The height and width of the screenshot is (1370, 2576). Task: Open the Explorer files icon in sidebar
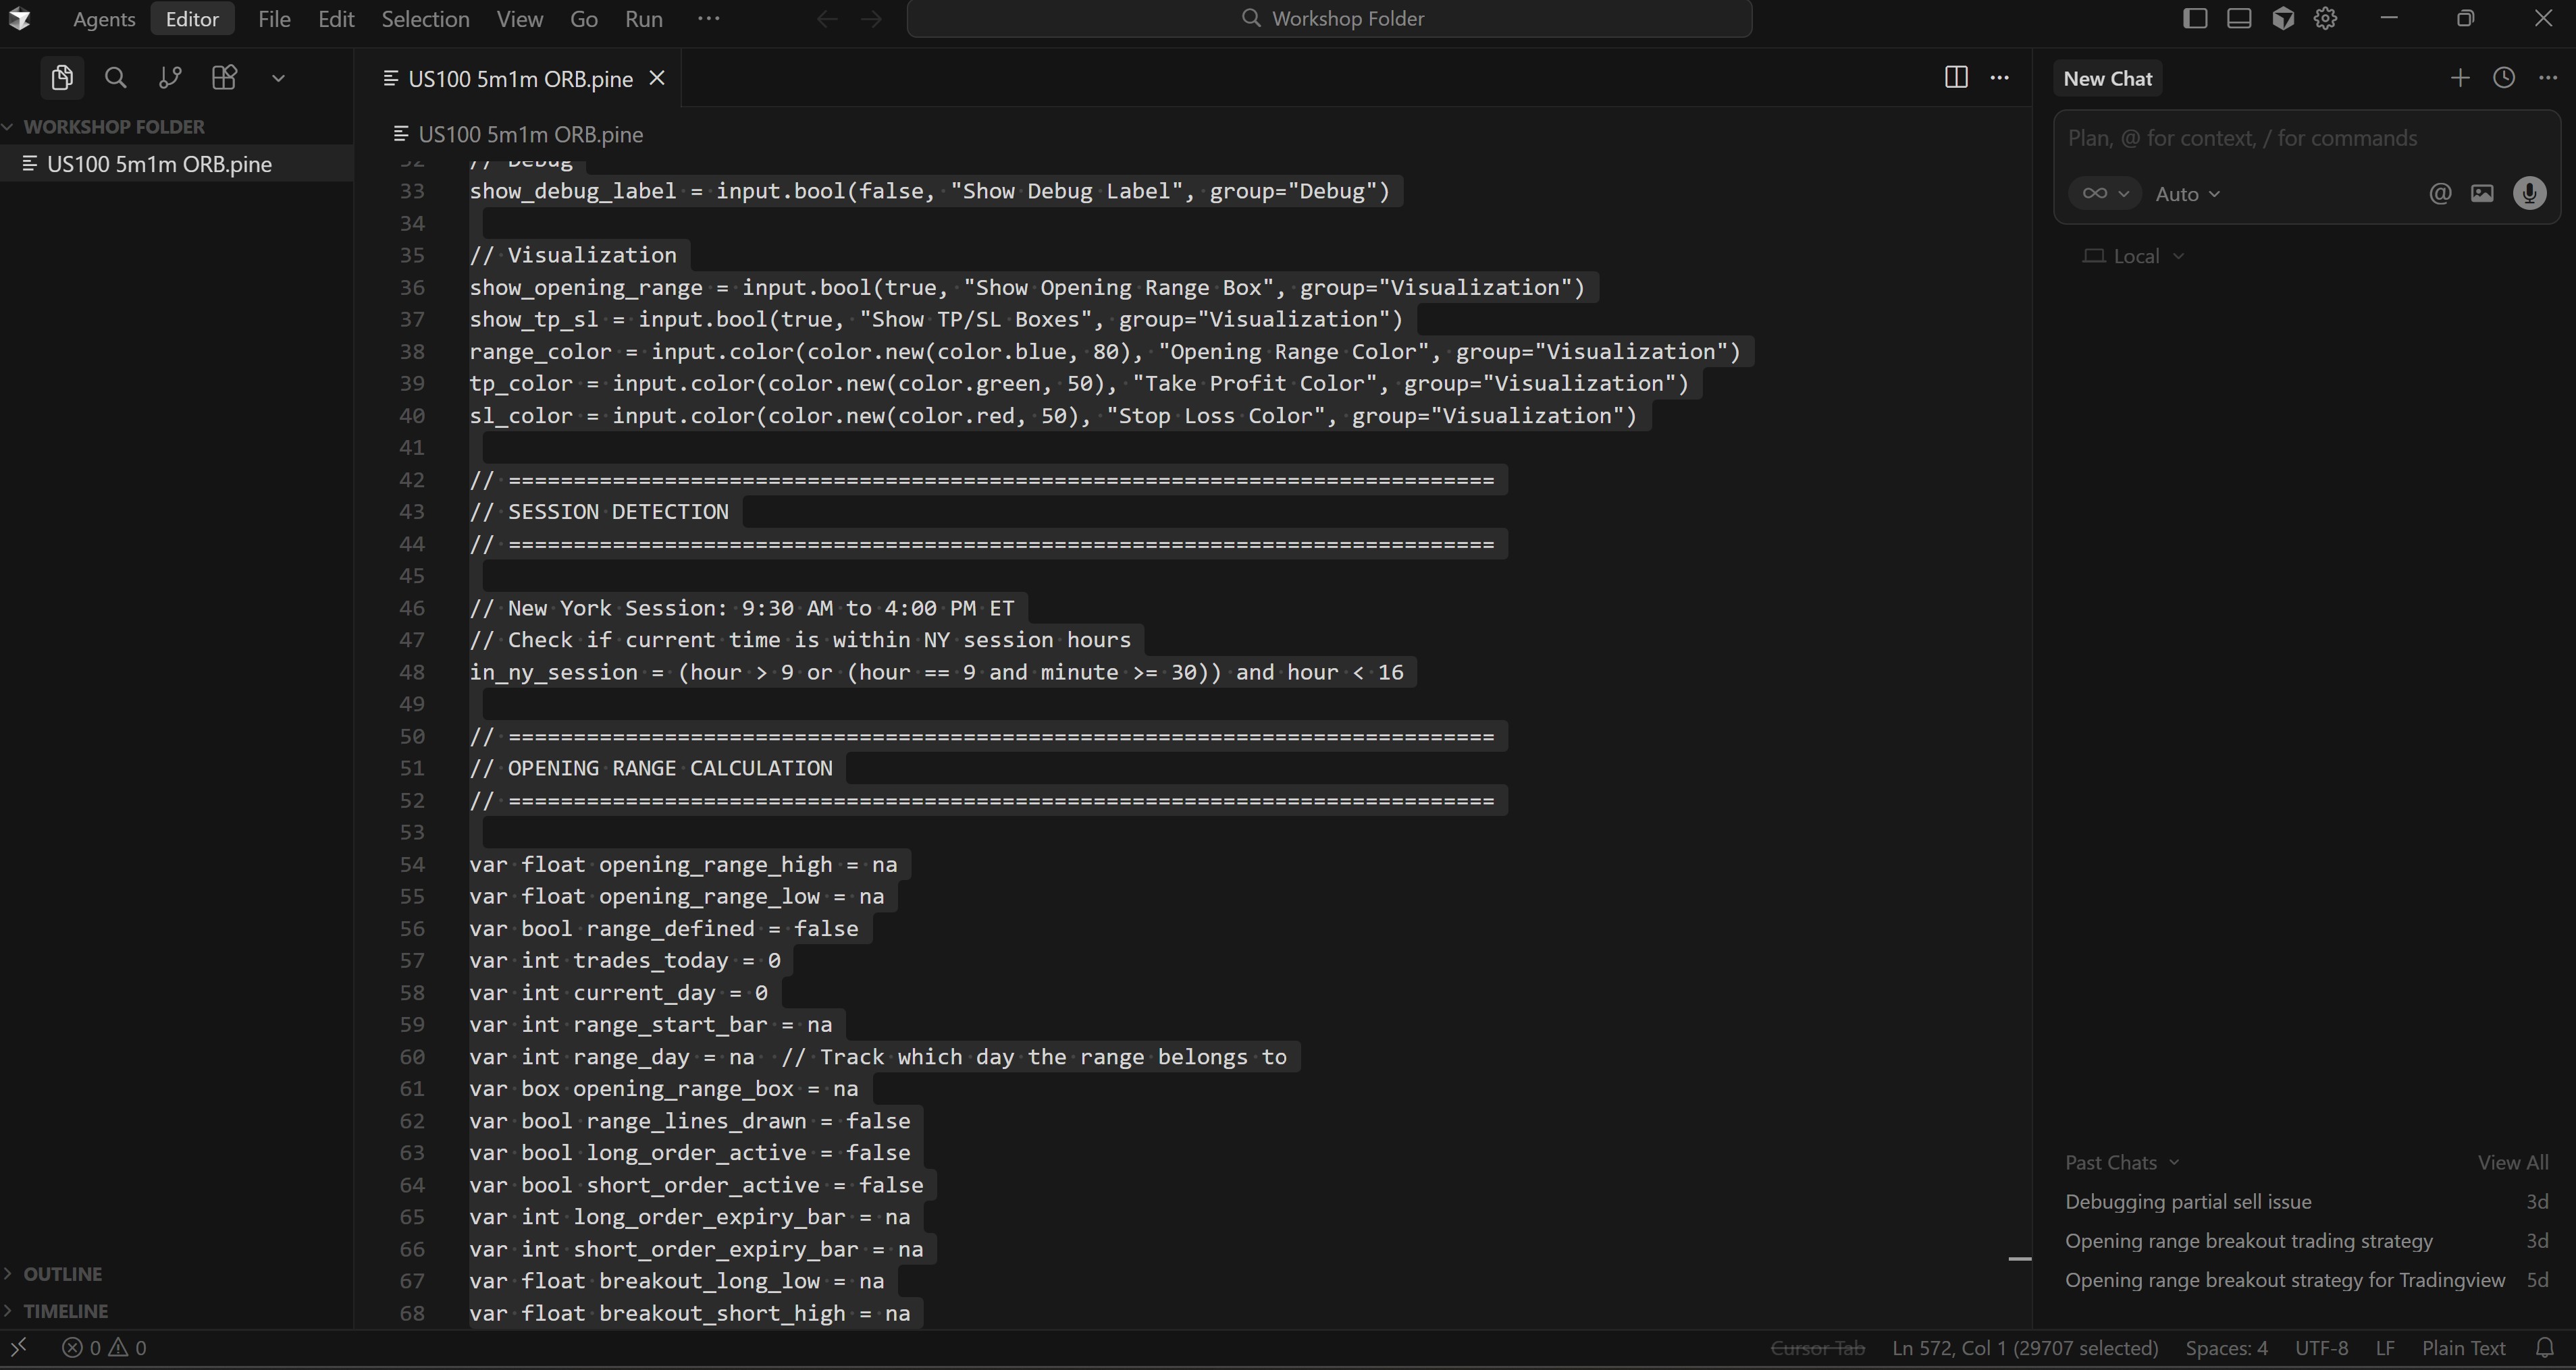pyautogui.click(x=62, y=78)
